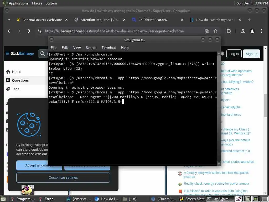Click the greyed forward arrow in Chromium
The height and width of the screenshot is (202, 269).
19,31
